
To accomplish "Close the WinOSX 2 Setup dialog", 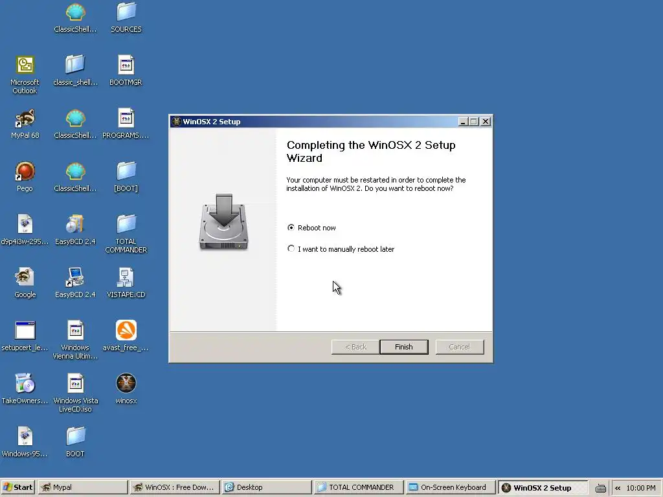I will (x=486, y=122).
